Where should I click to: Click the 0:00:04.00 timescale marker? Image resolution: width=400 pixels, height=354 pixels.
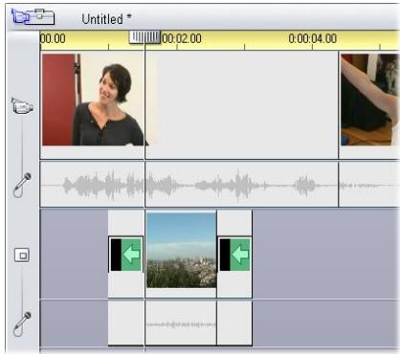(x=313, y=38)
